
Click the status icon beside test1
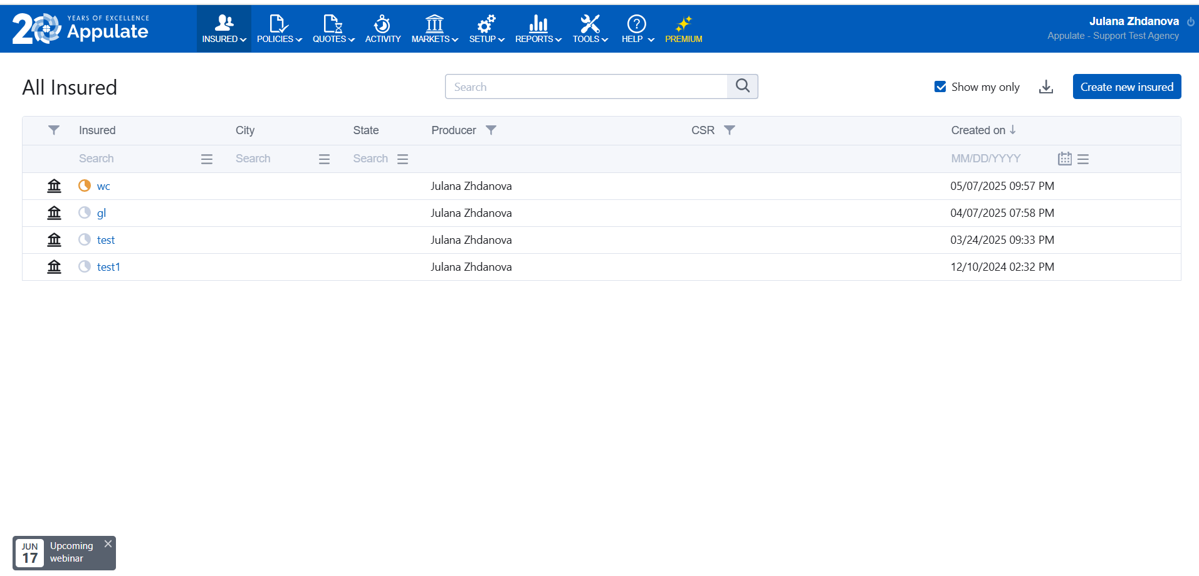click(x=85, y=266)
